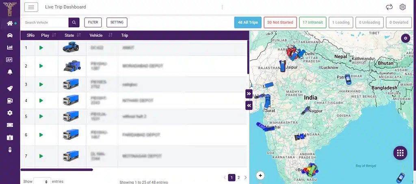The image size is (416, 184).
Task: Open the ticket sidebar icon
Action: point(10,125)
